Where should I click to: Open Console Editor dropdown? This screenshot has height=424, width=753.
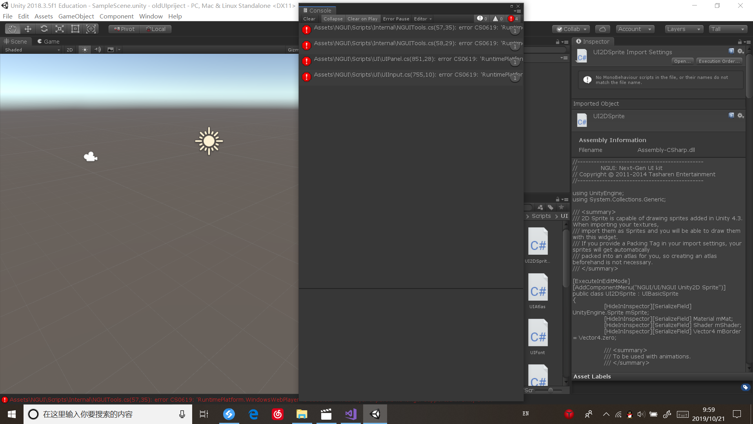[x=423, y=19]
